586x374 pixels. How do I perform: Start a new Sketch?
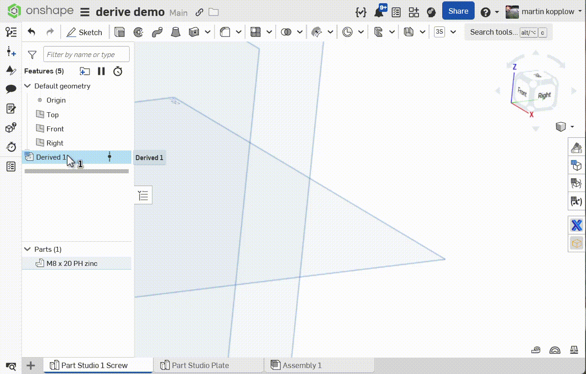click(84, 32)
